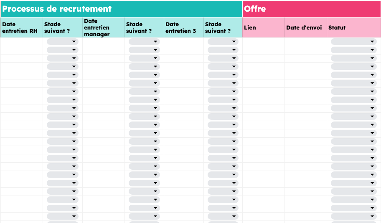Click the first empty cell under Date d'envoi

click(305, 42)
